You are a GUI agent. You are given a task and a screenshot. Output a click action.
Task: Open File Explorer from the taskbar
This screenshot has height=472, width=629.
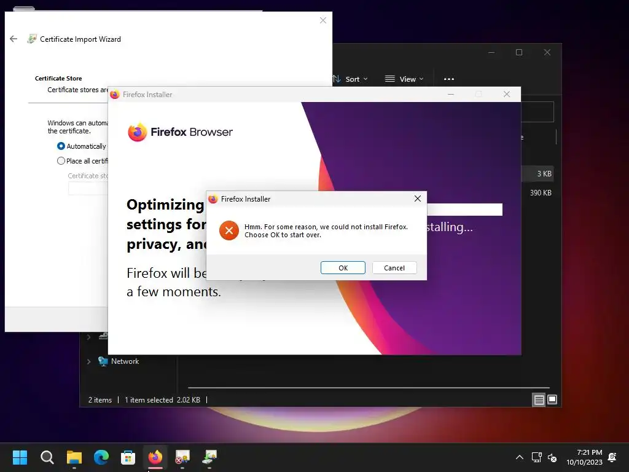(74, 457)
